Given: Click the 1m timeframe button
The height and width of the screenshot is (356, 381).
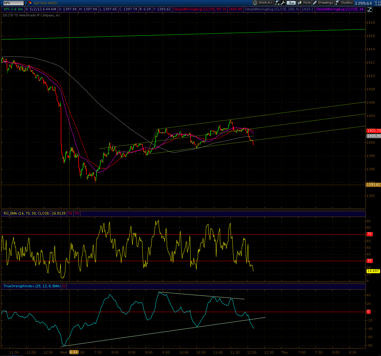Looking at the screenshot, I should 291,3.
